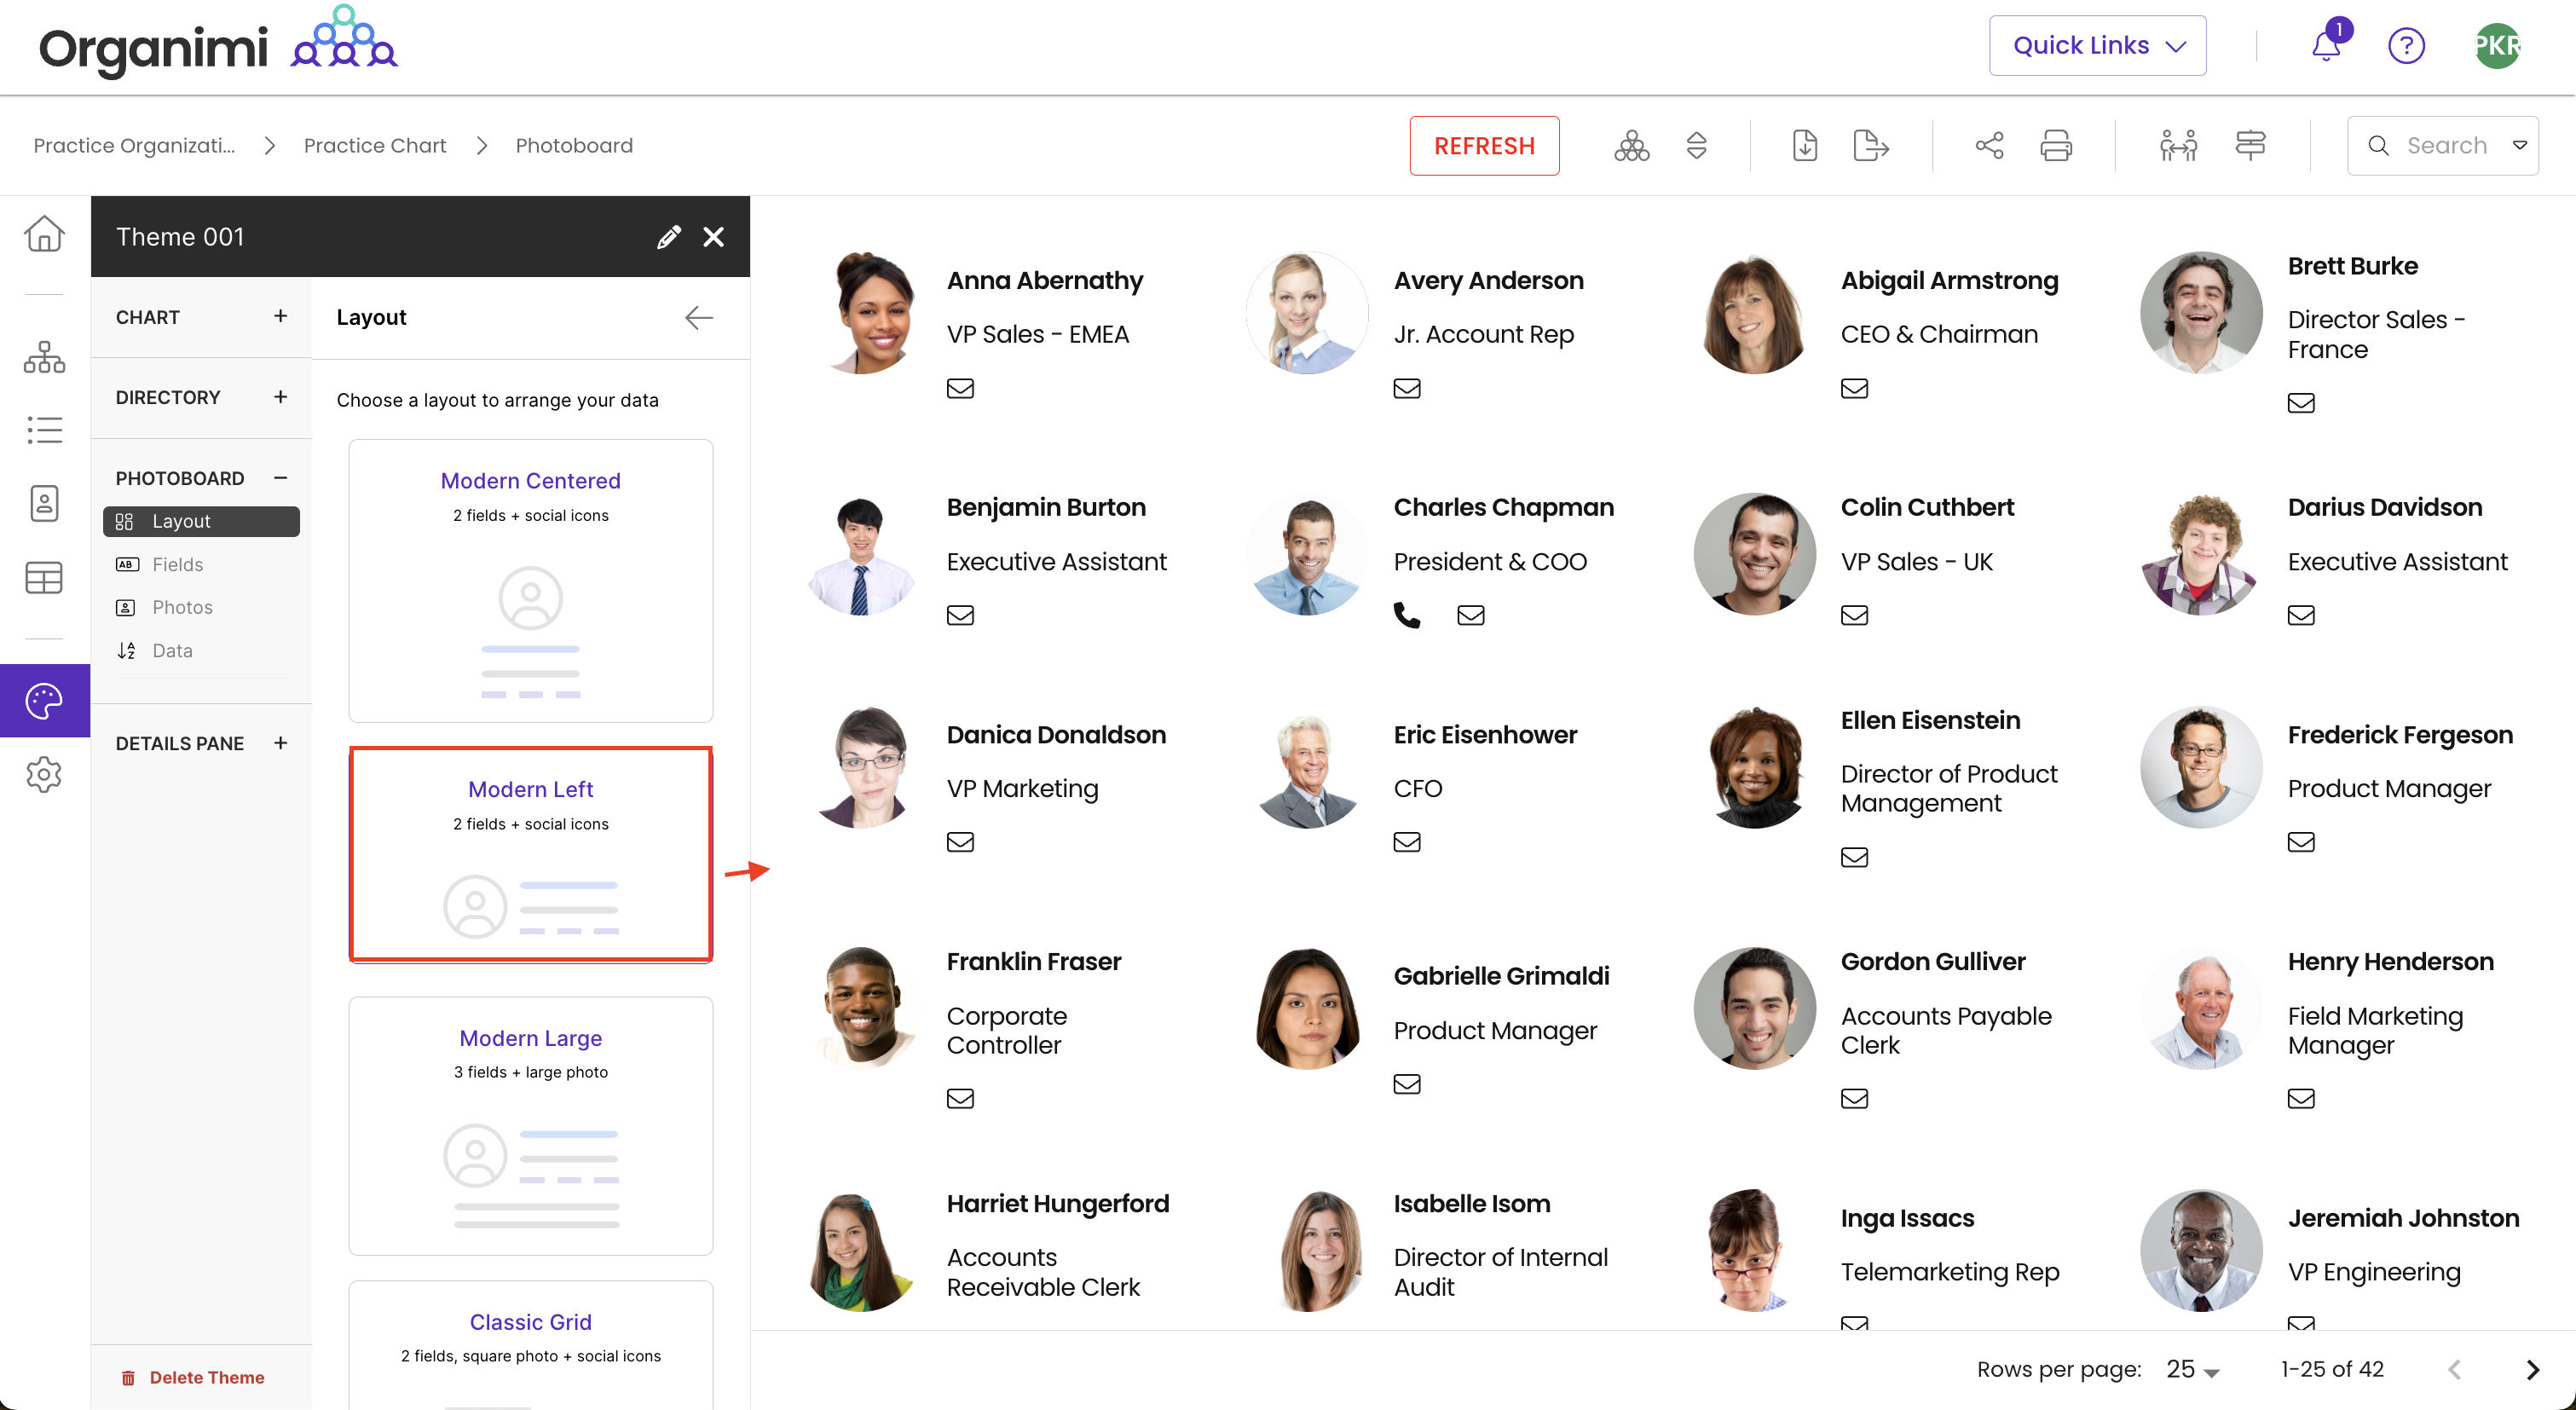Choose the Modern Large layout
Screen dimensions: 2576x1410
(531, 1126)
